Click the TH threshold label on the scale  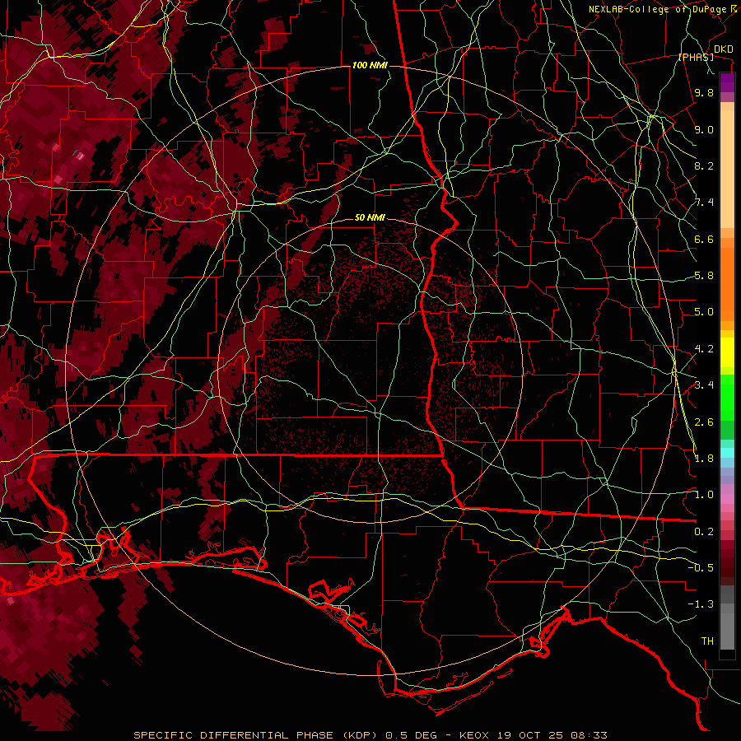pyautogui.click(x=707, y=641)
